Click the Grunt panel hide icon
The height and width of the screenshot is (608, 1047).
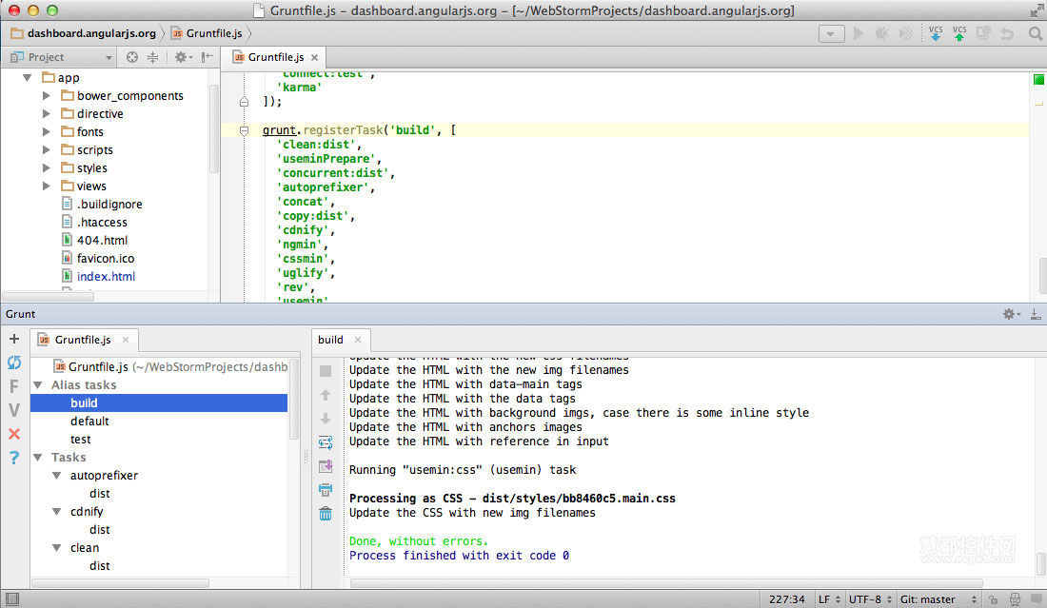point(1036,314)
